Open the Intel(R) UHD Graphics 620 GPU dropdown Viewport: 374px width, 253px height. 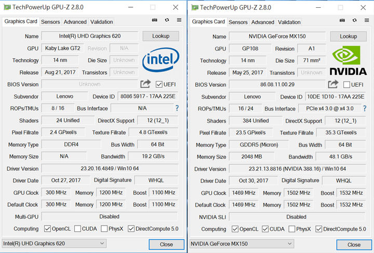[x=54, y=243]
